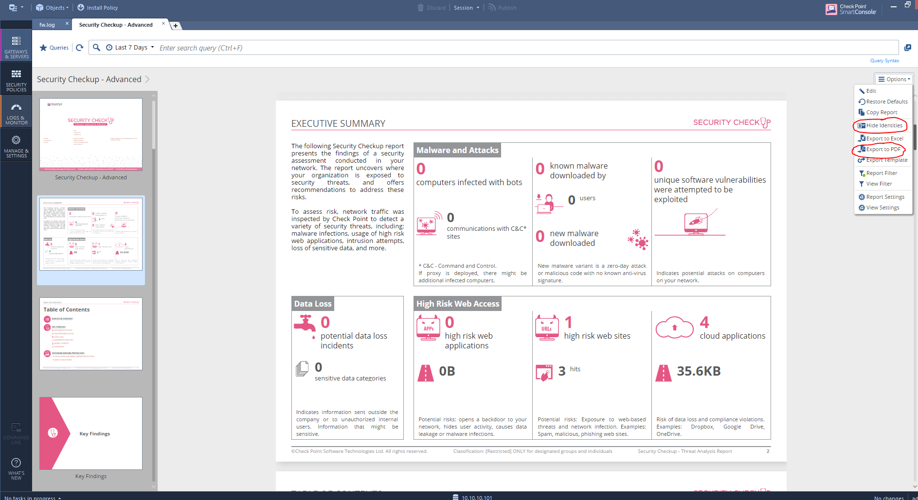This screenshot has height=500, width=918.
Task: Open What's New panel
Action: 16,468
